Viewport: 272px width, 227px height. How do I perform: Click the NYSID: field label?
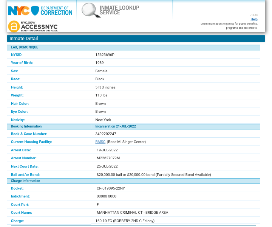coord(17,55)
